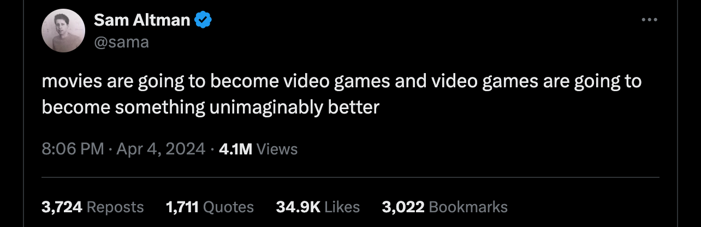Click the 'Bookmarks' label

point(468,207)
